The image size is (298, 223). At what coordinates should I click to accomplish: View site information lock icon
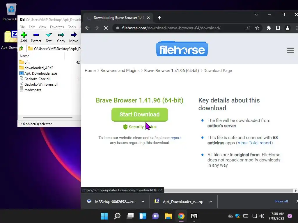(118, 28)
